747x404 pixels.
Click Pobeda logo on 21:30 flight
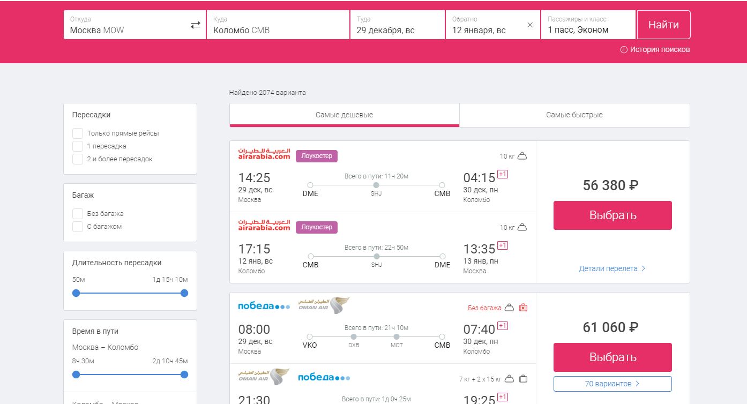click(x=324, y=378)
